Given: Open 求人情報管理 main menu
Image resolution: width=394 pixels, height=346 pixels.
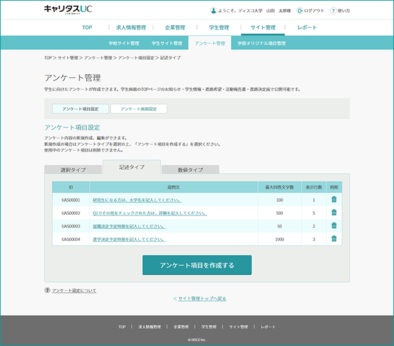Looking at the screenshot, I should [131, 27].
